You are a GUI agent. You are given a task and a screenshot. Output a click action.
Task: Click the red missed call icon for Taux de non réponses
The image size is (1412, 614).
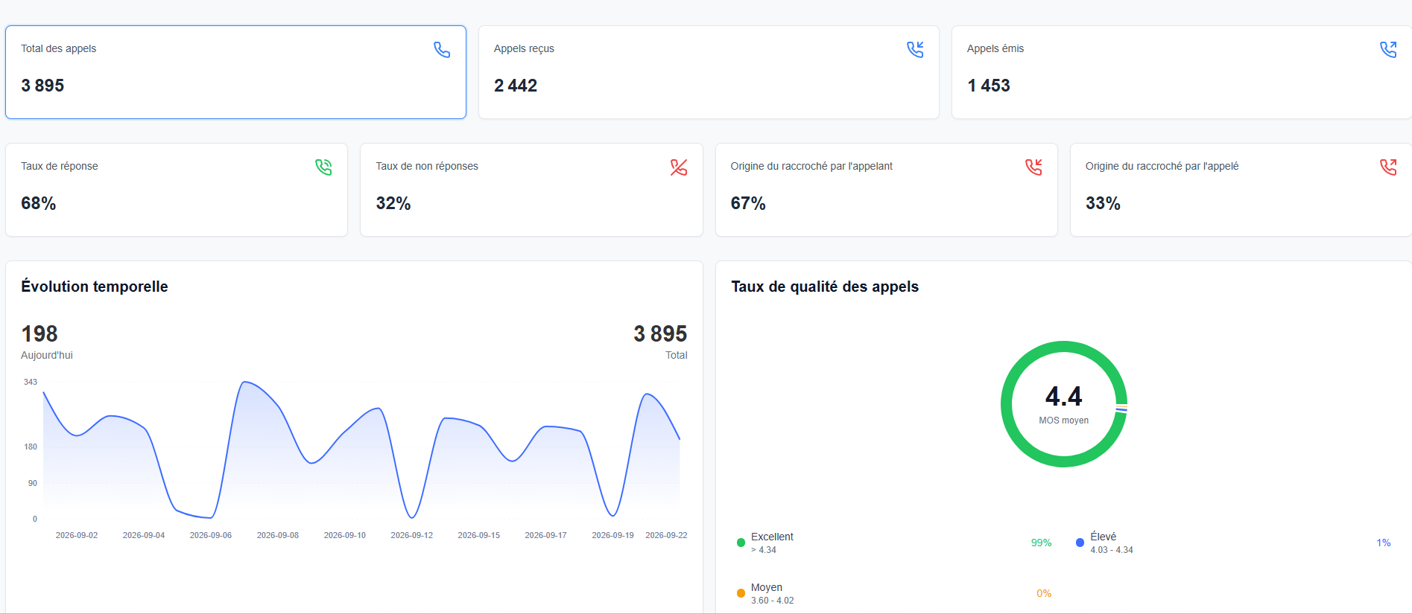click(x=679, y=167)
